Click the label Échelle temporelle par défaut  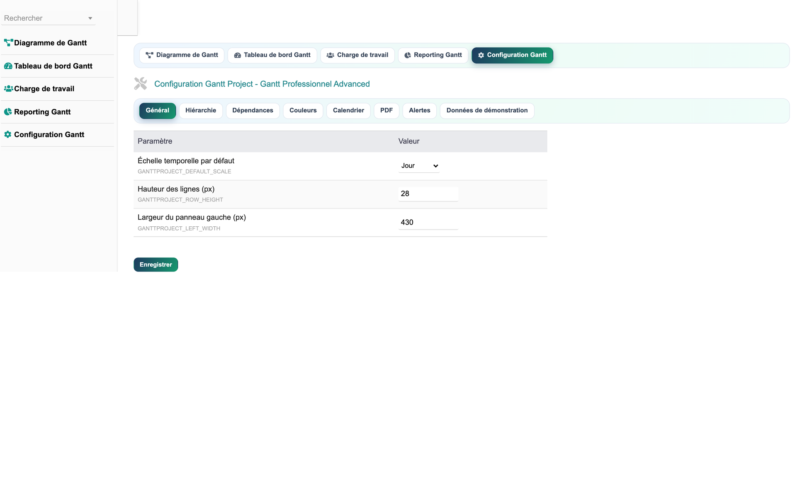pyautogui.click(x=186, y=161)
